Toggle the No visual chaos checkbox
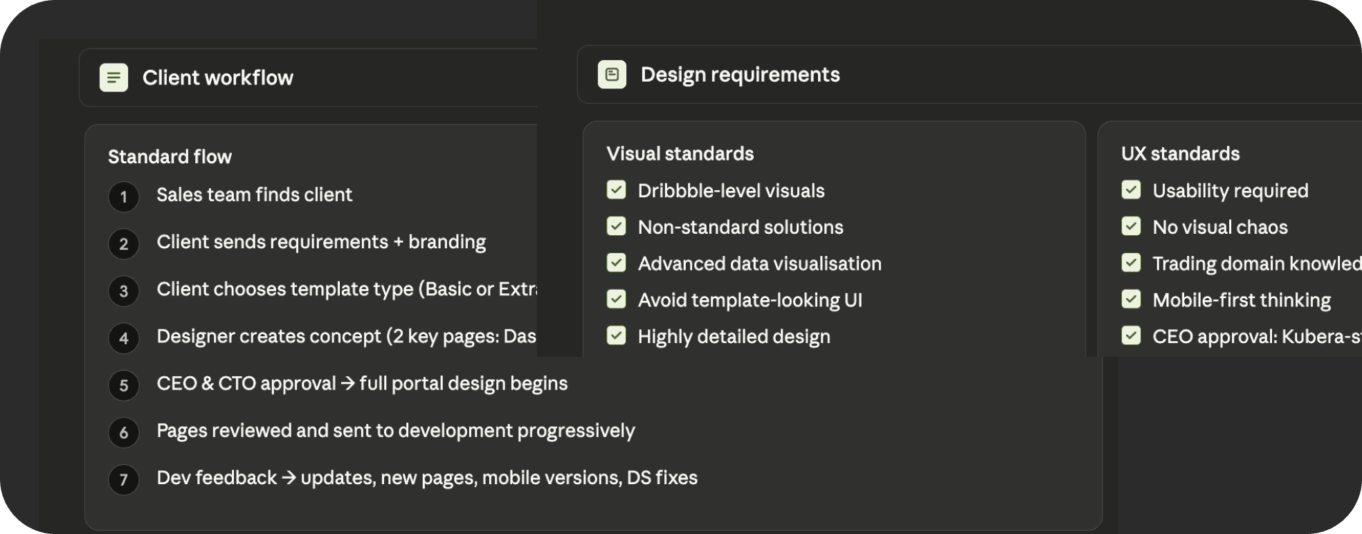1362x534 pixels. tap(1131, 226)
